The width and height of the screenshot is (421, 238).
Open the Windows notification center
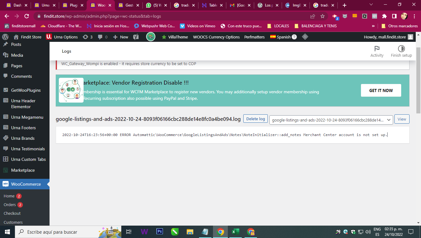(411, 231)
